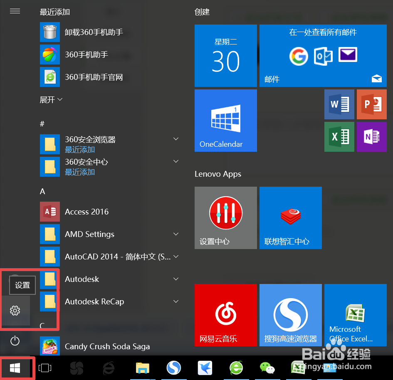
Task: Launch the 搜狗高速浏览器 tile
Action: (x=291, y=315)
